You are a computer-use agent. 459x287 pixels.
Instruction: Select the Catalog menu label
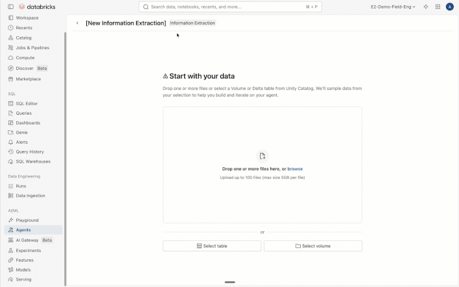pyautogui.click(x=24, y=38)
